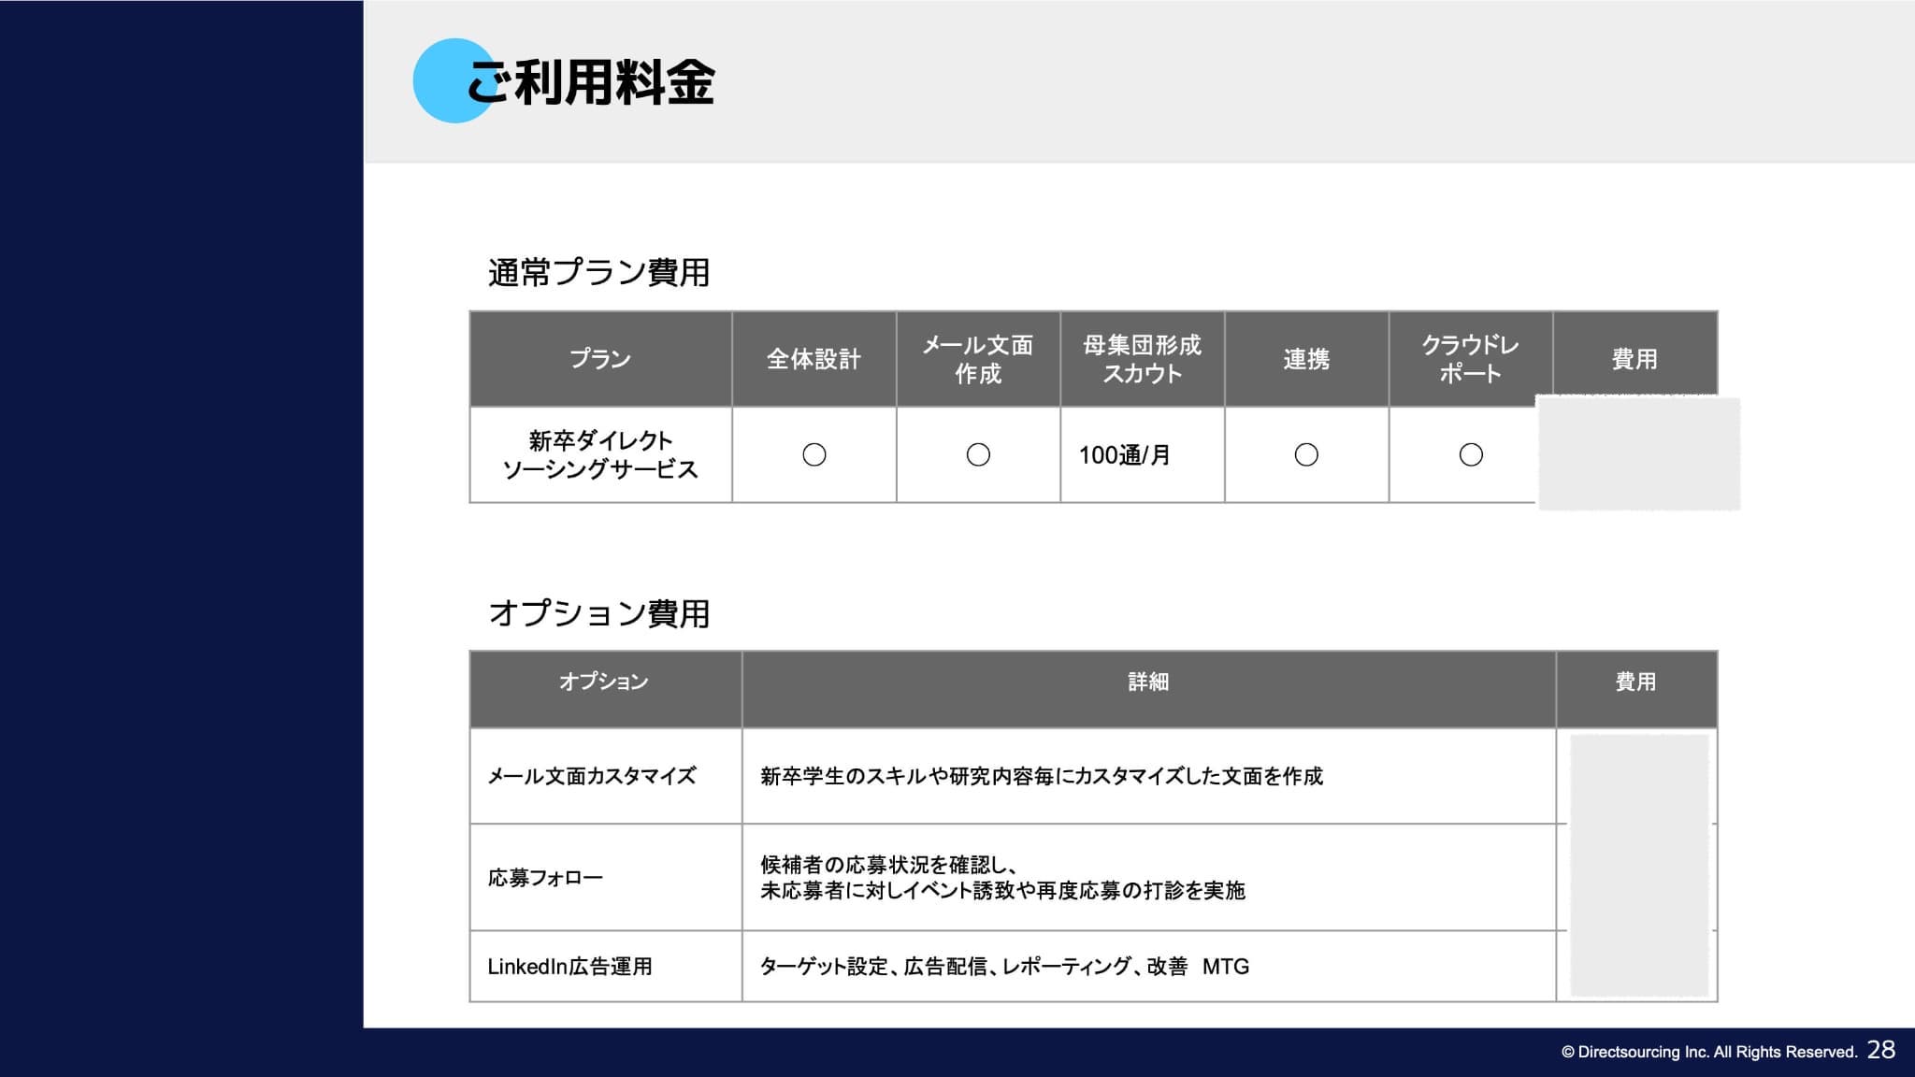Select the メール文面カスタマイズ option row
This screenshot has height=1077, width=1915.
click(x=592, y=776)
